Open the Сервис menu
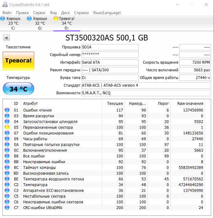The width and height of the screenshot is (214, 218). tap(39, 13)
